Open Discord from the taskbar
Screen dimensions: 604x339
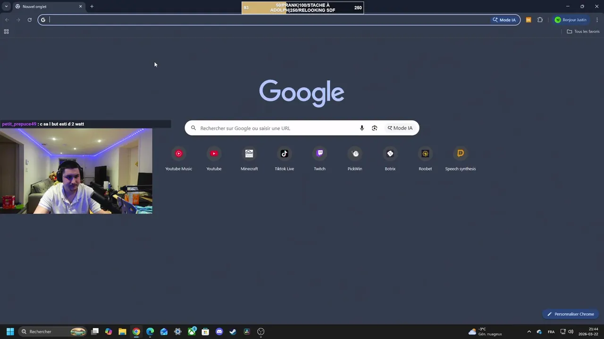coord(219,331)
